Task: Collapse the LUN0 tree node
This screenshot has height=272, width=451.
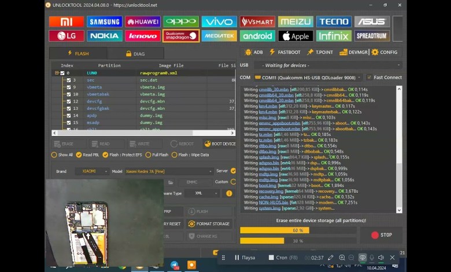Action: coord(57,73)
